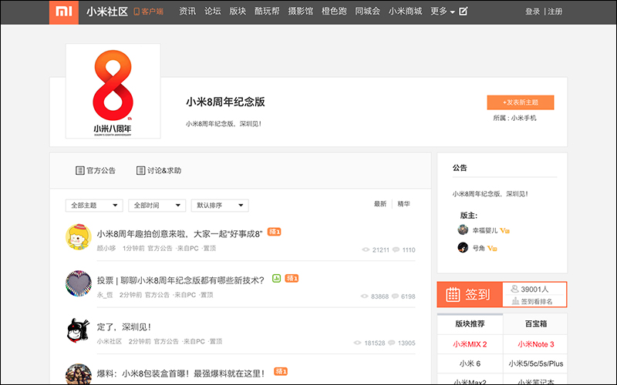Open 酷玩帮 in the top navigation
Viewport: 617px width, 385px height.
[x=267, y=12]
